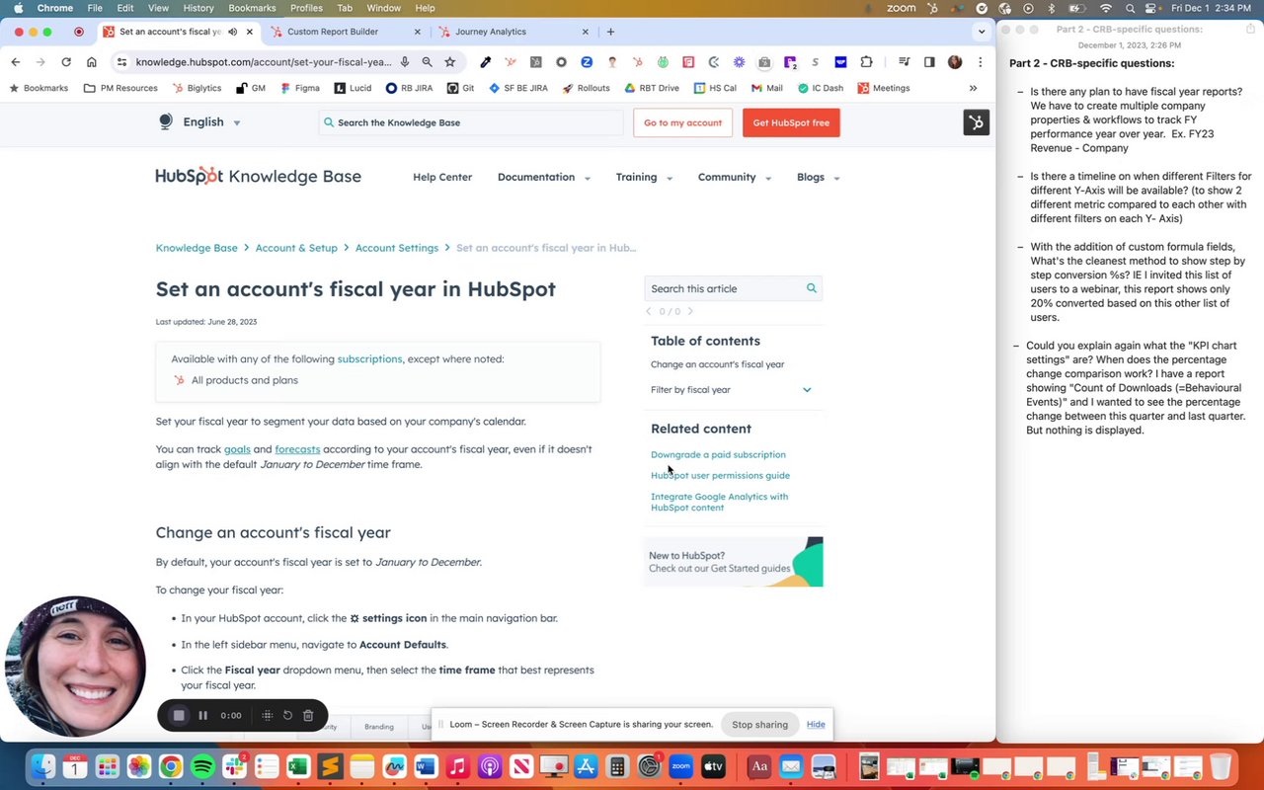Click the HubSpot sprocket icon in the page header
Image resolution: width=1264 pixels, height=790 pixels.
[976, 122]
